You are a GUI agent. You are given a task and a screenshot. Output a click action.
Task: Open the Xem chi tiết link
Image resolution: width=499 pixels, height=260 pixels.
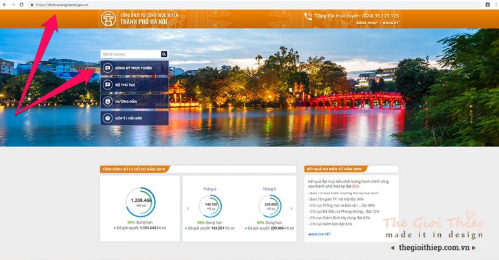tap(319, 234)
